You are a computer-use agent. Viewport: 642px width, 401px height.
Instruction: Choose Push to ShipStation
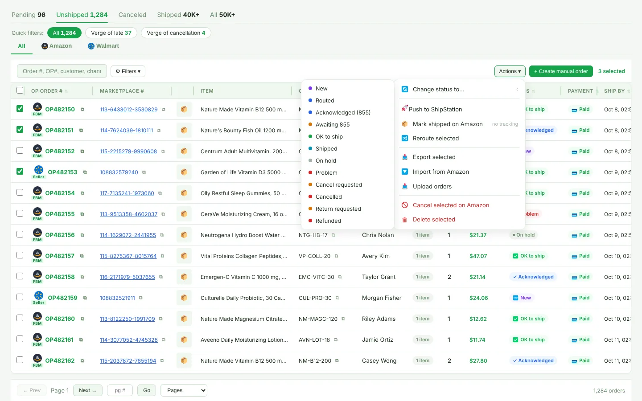[460, 109]
